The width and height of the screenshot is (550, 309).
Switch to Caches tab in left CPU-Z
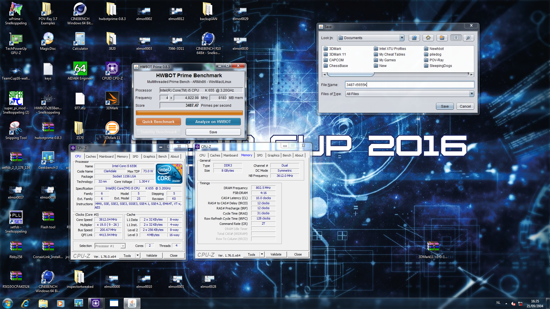pyautogui.click(x=91, y=157)
